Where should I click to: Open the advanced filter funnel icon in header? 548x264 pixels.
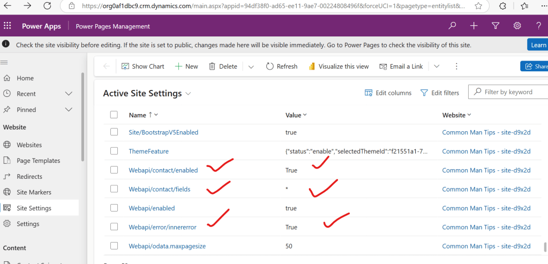[496, 26]
